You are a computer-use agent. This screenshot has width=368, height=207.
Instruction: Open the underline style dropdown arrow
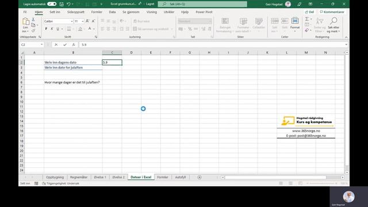[62, 29]
